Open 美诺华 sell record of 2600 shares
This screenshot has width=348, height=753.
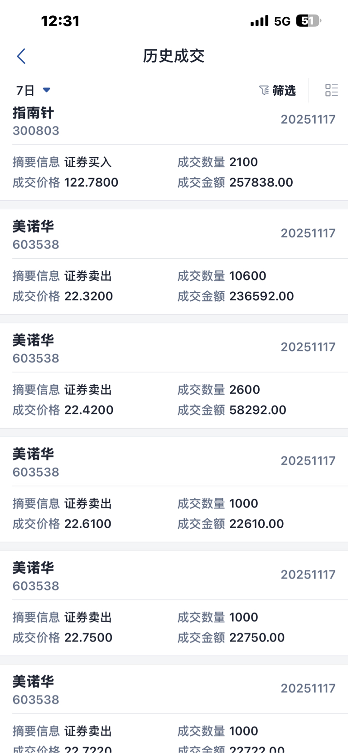tap(174, 376)
